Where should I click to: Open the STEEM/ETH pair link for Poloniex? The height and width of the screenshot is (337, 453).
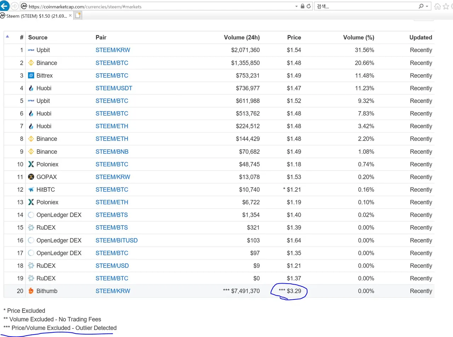pos(112,202)
